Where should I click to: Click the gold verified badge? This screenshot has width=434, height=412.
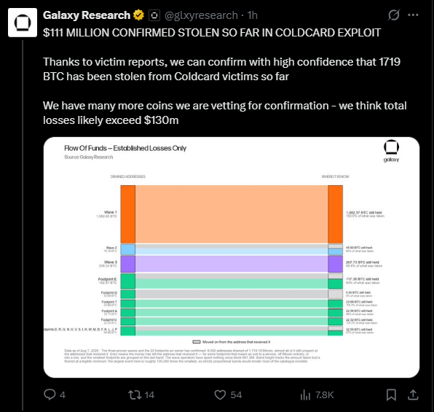[x=138, y=15]
